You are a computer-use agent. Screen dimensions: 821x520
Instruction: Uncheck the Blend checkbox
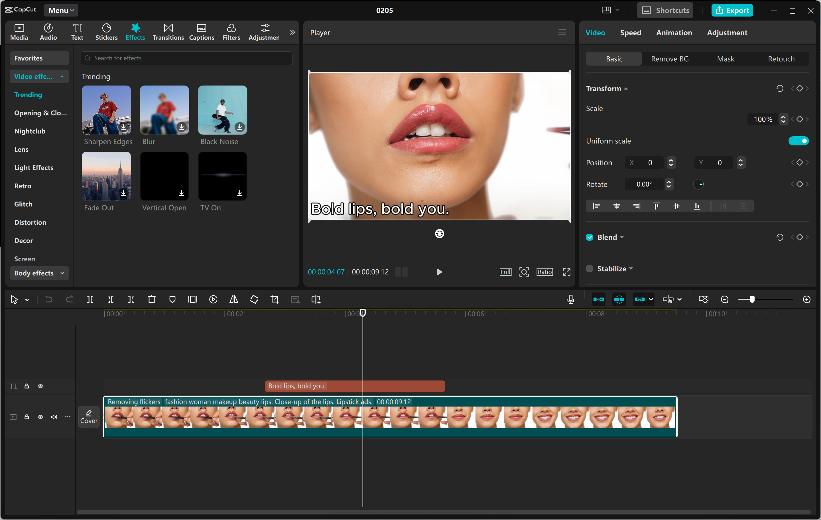tap(590, 237)
